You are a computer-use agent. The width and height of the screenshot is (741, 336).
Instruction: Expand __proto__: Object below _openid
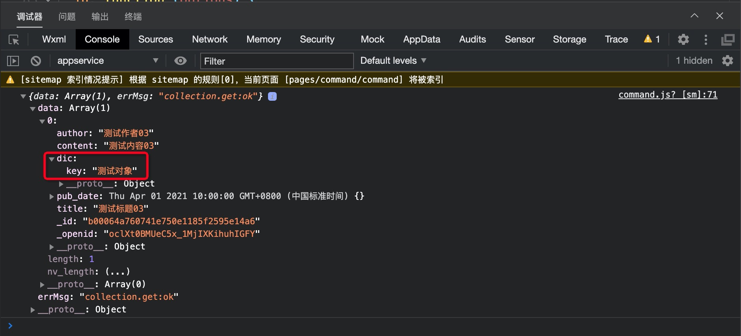[x=52, y=247]
